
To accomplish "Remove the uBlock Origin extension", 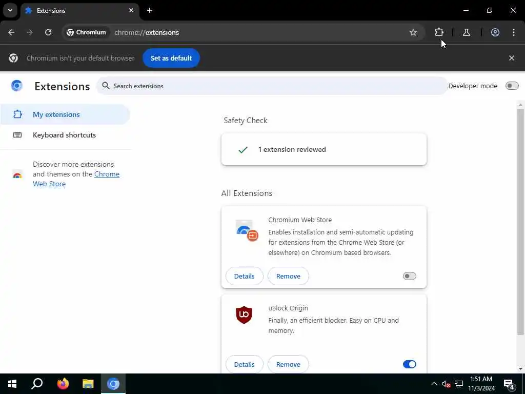I will click(x=288, y=364).
